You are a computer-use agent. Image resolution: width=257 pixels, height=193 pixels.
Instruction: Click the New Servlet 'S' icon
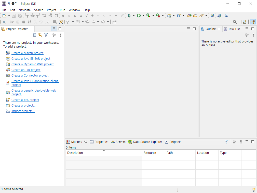click(x=179, y=16)
